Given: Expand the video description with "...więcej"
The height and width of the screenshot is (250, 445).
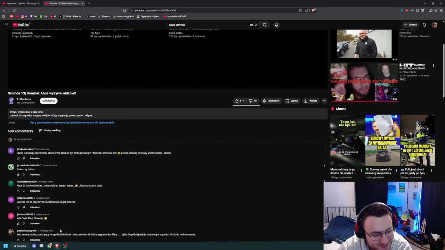Looking at the screenshot, I should click(88, 116).
